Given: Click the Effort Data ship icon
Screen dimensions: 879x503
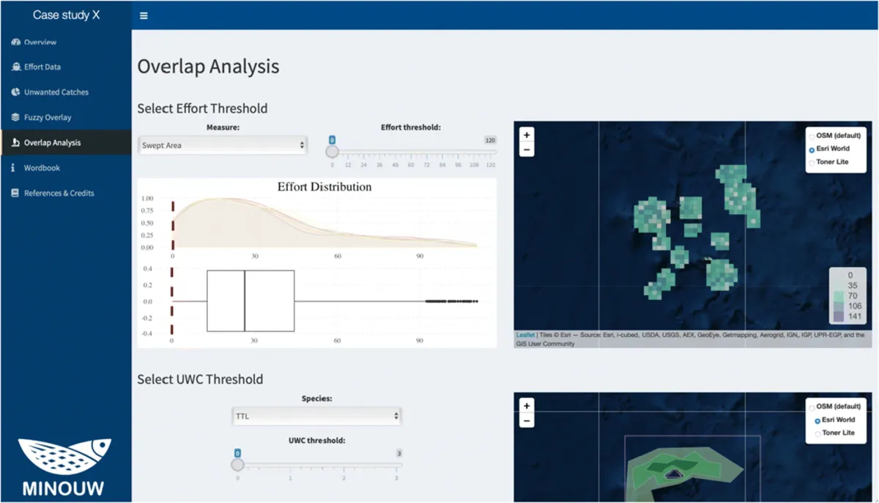Looking at the screenshot, I should (16, 67).
